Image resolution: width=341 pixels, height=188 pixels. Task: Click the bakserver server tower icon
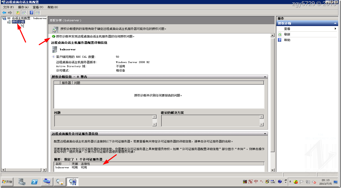click(54, 49)
